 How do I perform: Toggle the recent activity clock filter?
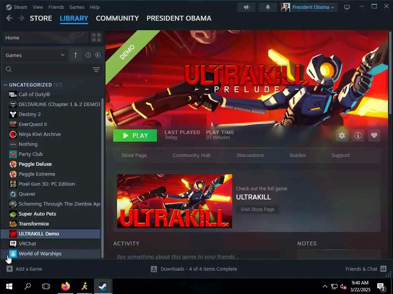point(88,55)
